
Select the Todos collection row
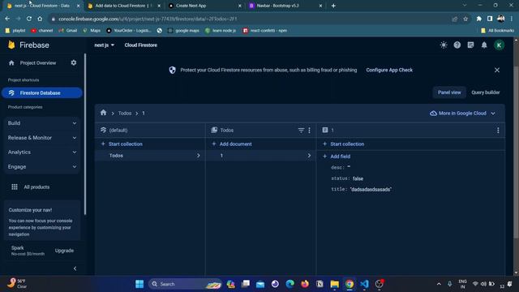click(150, 156)
